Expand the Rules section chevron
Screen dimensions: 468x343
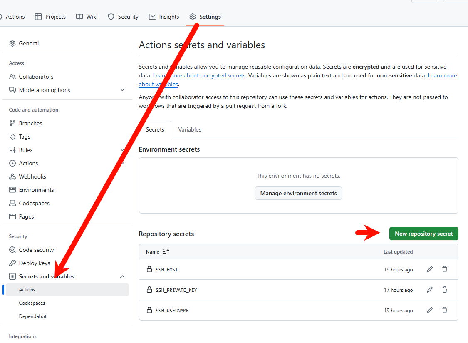tap(122, 150)
